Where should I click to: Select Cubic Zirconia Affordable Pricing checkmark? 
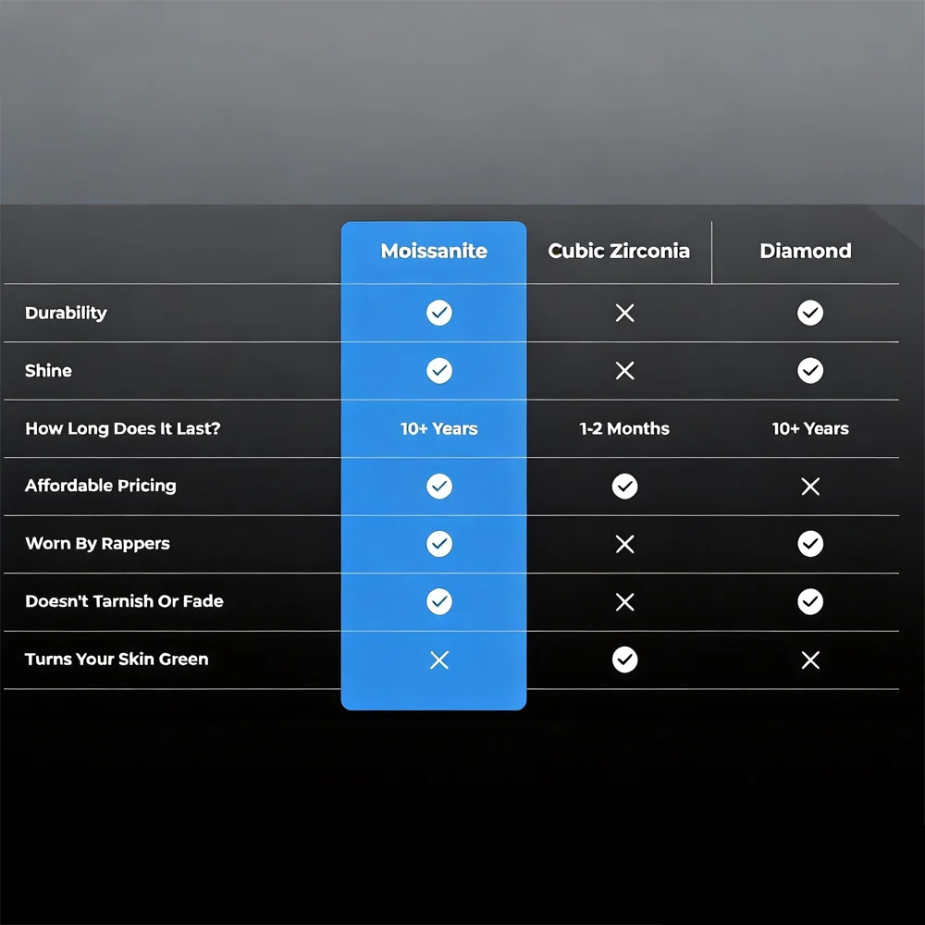(x=625, y=487)
